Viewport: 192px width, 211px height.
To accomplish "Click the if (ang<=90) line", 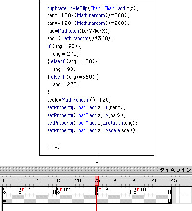I will (x=64, y=46).
